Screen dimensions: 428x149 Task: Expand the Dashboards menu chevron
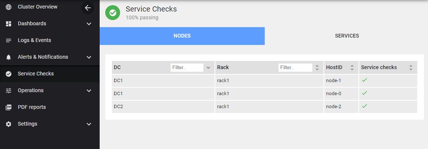pyautogui.click(x=89, y=24)
